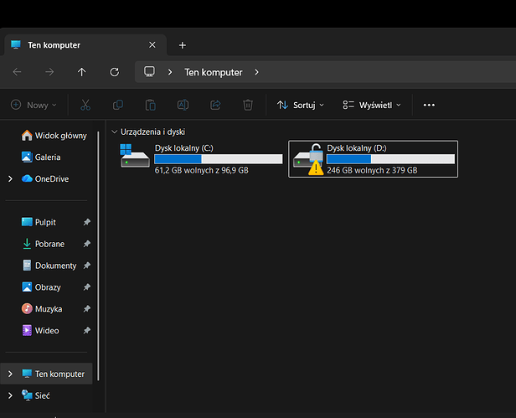Open the Sortuj sort menu
The height and width of the screenshot is (418, 516).
click(x=297, y=105)
